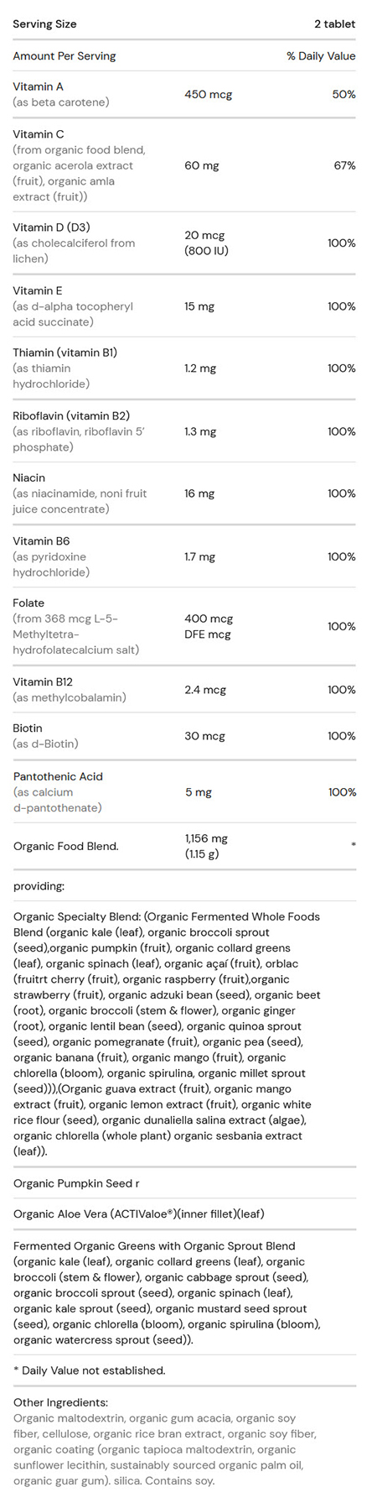Screen dimensions: 377x1503
Task: Select the Vitamin A row name
Action: click(38, 86)
